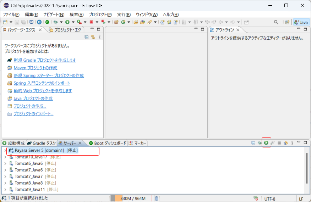This screenshot has width=311, height=202.
Task: Click the green Spring Boot power icon
Action: click(x=47, y=22)
